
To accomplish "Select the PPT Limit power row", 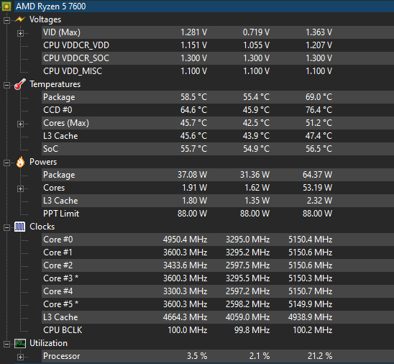I will click(218, 214).
